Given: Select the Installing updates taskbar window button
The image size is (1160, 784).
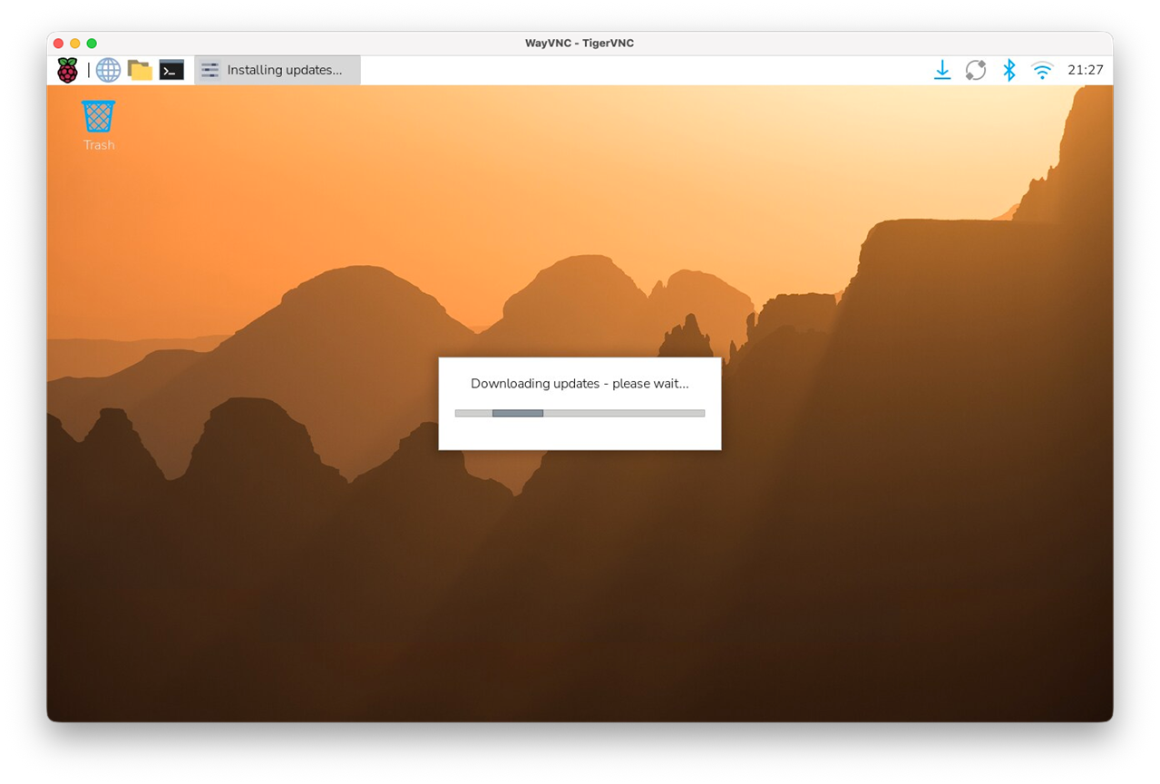Looking at the screenshot, I should [278, 70].
